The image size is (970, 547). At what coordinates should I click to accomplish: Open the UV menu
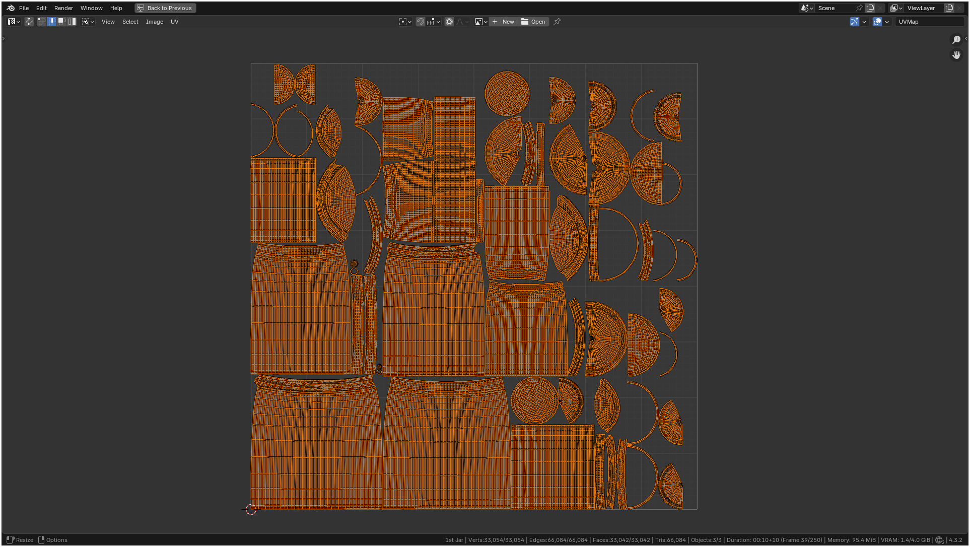pos(174,22)
